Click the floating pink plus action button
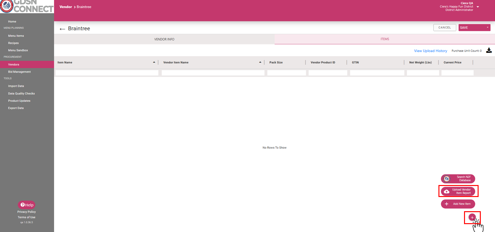Viewport: 495px width, 232px height. tap(472, 217)
